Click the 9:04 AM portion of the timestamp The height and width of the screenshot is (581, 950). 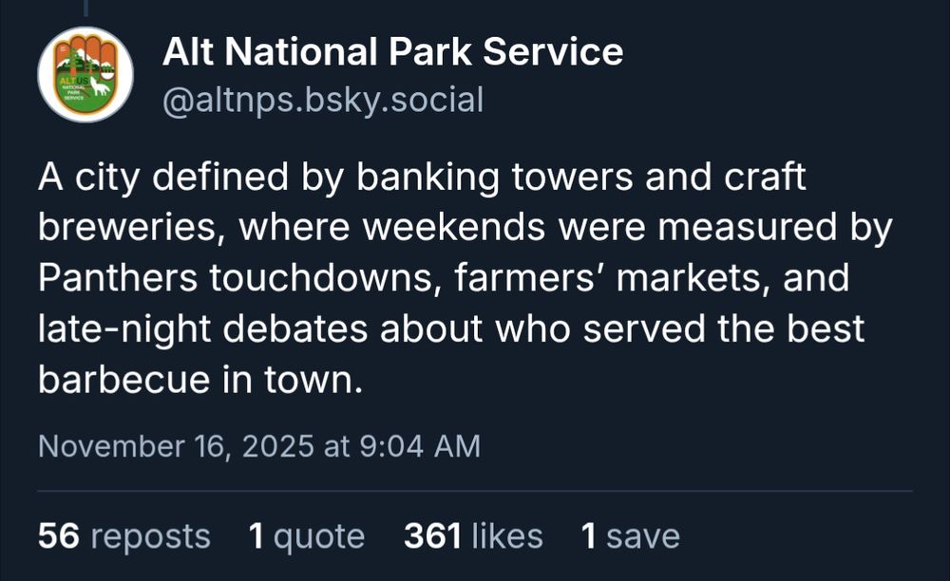point(421,441)
